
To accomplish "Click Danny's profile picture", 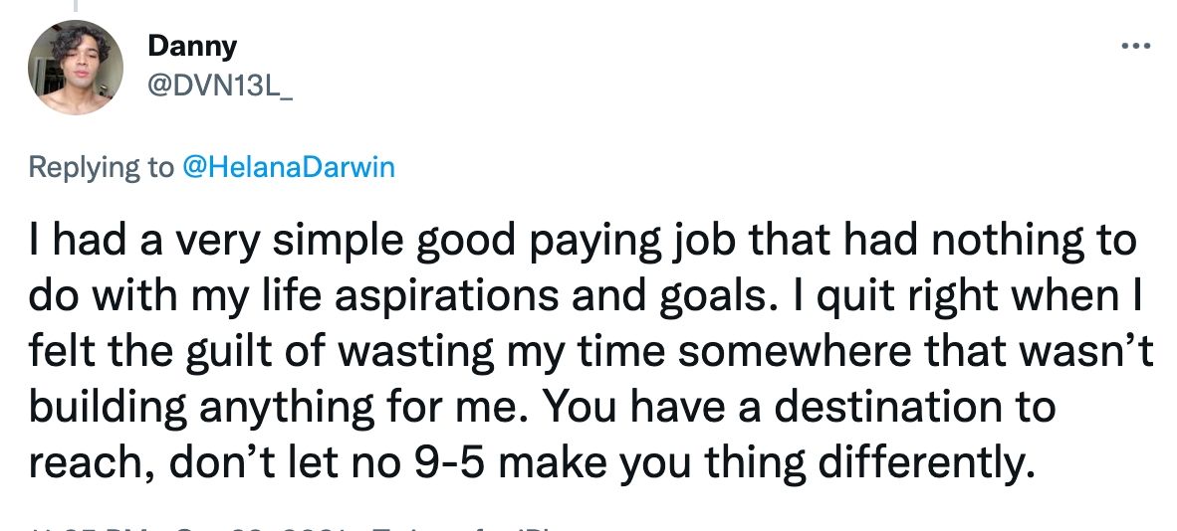I will (x=76, y=67).
